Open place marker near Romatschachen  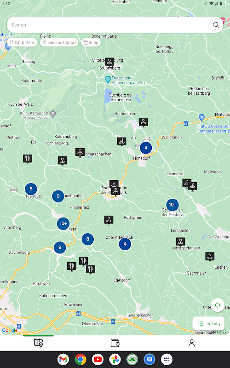pos(80,153)
